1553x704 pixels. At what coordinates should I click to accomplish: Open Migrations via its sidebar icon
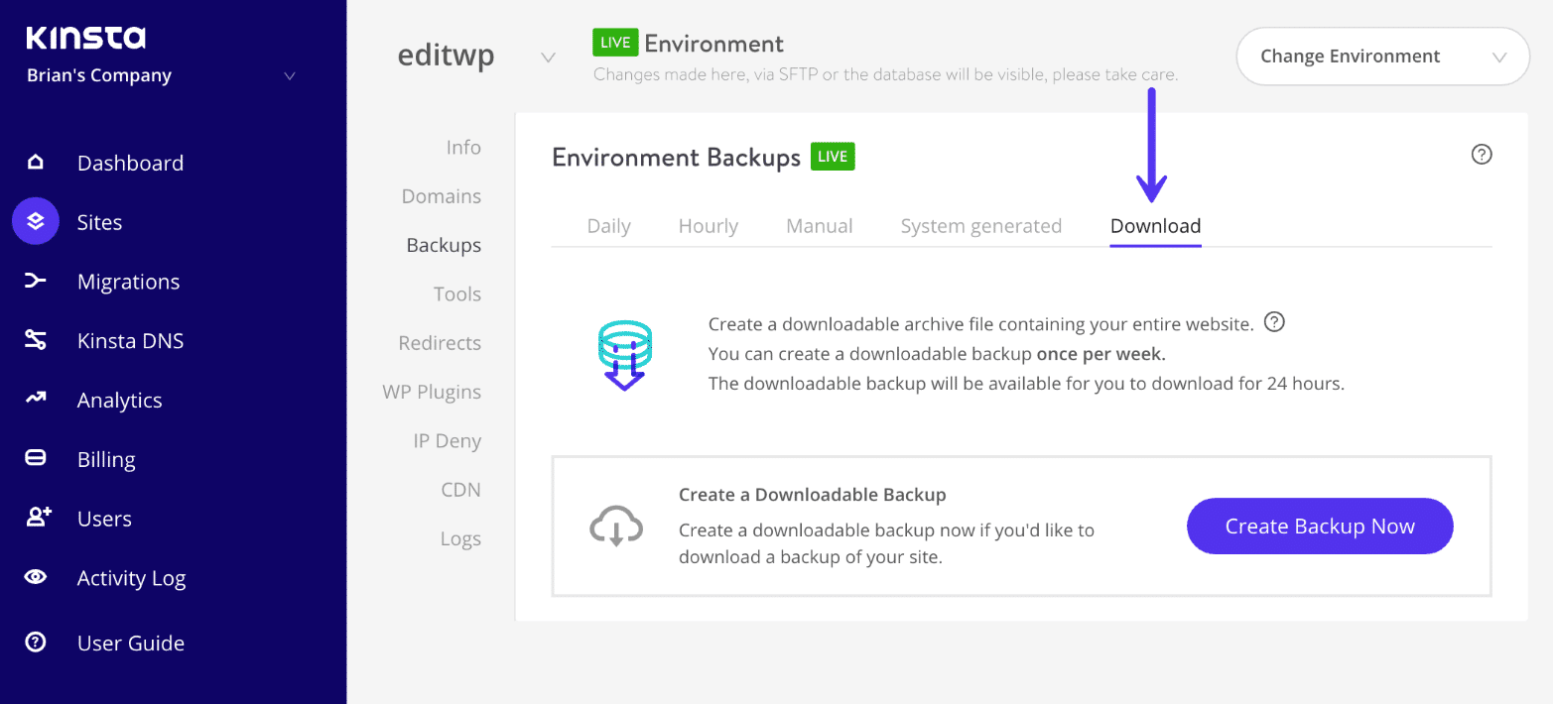point(36,281)
